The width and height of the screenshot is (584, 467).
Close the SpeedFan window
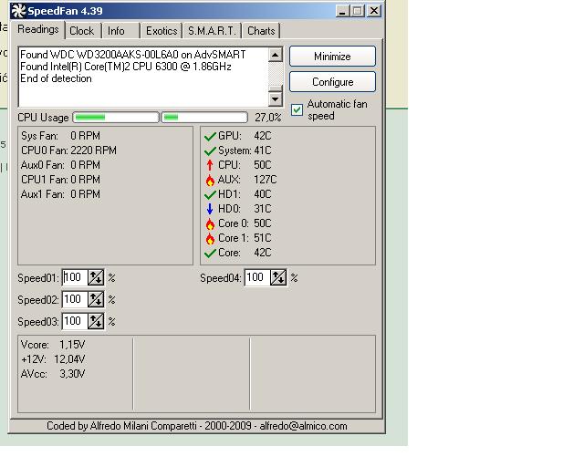coord(374,10)
